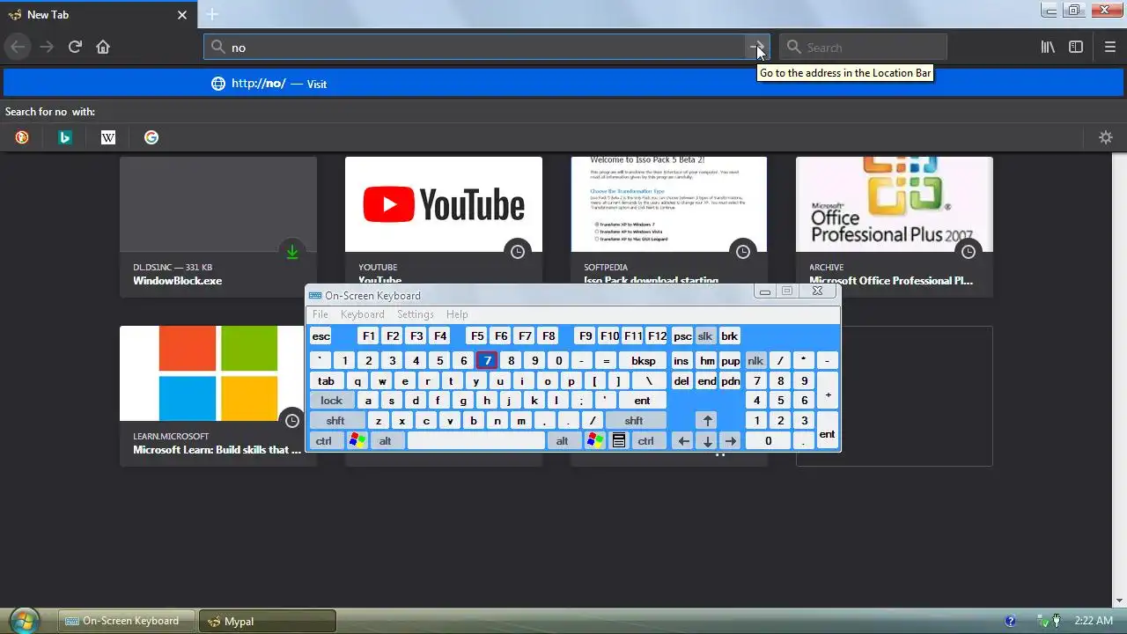Click the tab key on keyboard

coord(327,381)
